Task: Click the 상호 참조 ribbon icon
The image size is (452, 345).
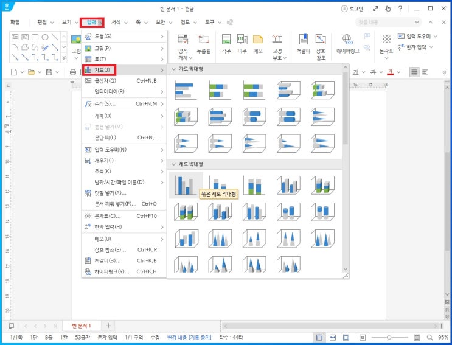Action: pyautogui.click(x=321, y=44)
